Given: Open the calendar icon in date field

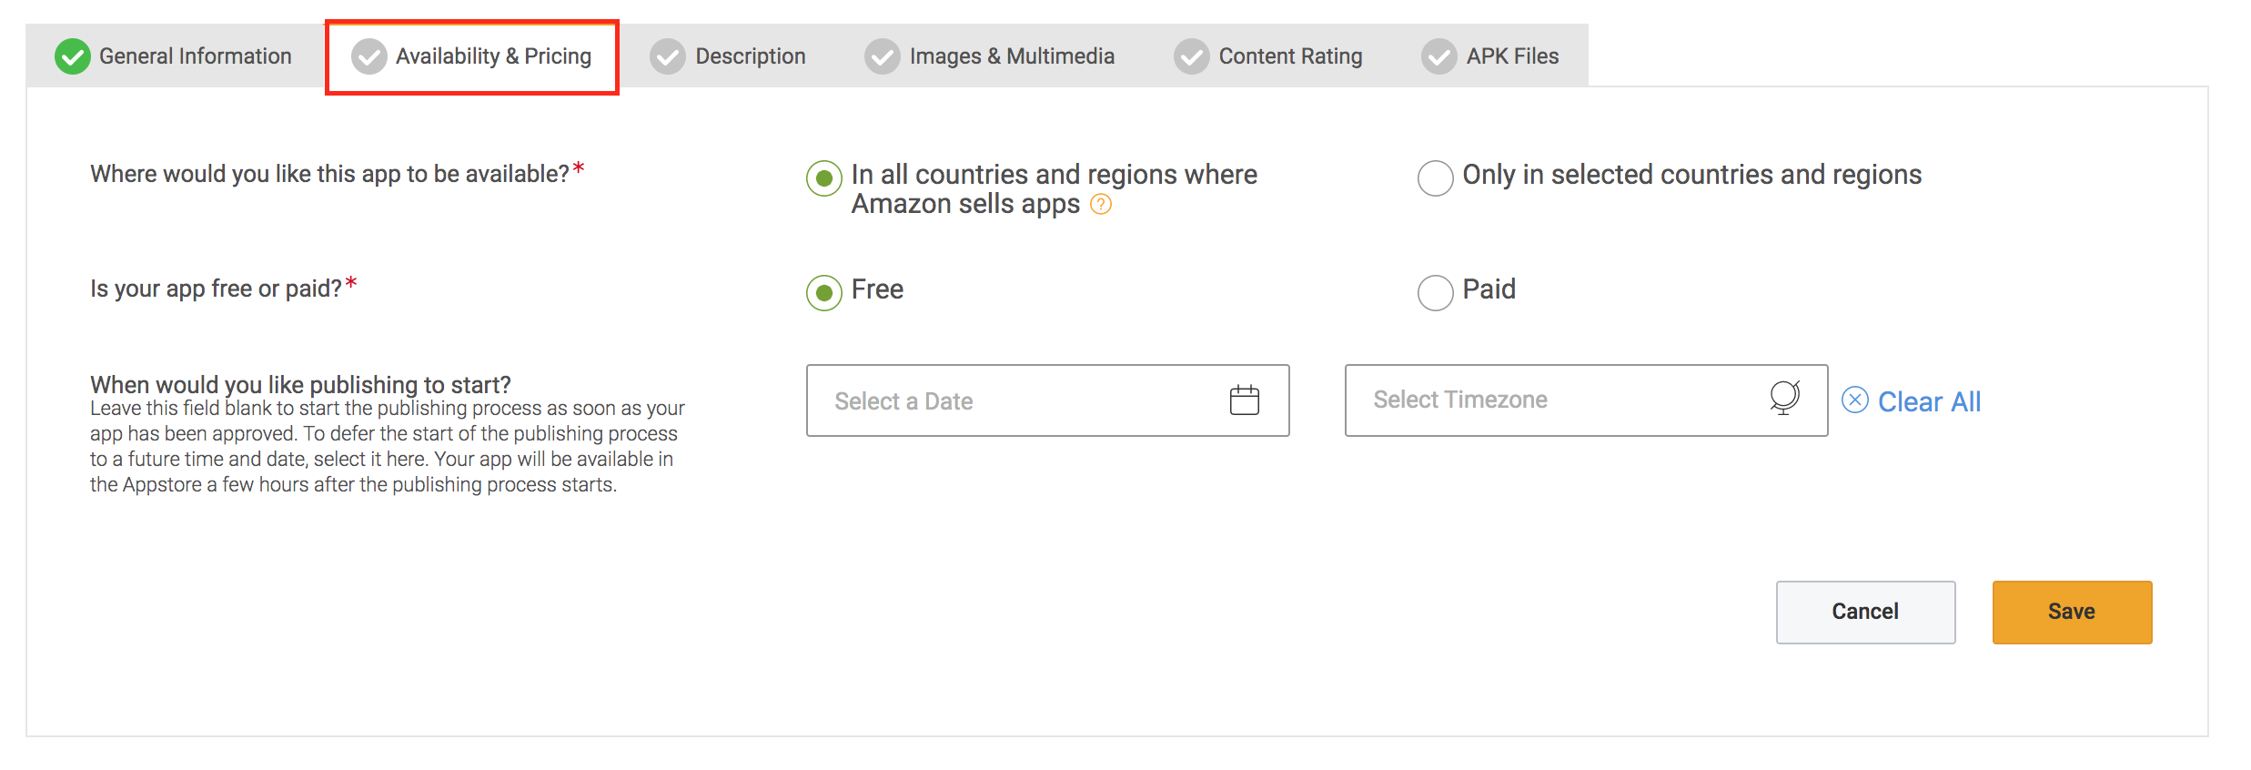Looking at the screenshot, I should click(x=1244, y=400).
